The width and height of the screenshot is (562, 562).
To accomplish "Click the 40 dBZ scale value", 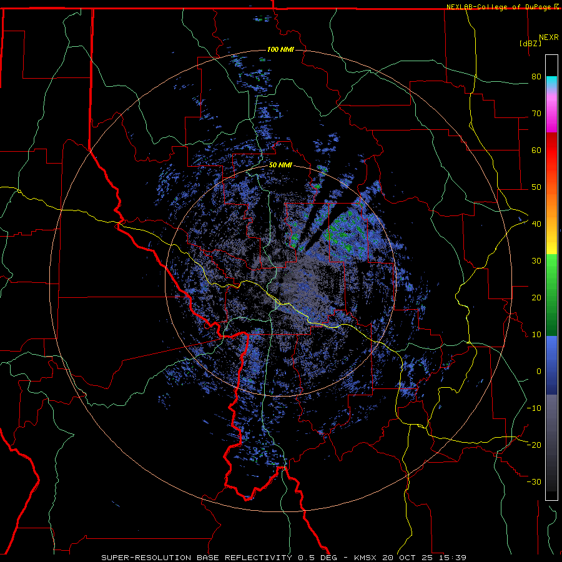I will click(536, 224).
